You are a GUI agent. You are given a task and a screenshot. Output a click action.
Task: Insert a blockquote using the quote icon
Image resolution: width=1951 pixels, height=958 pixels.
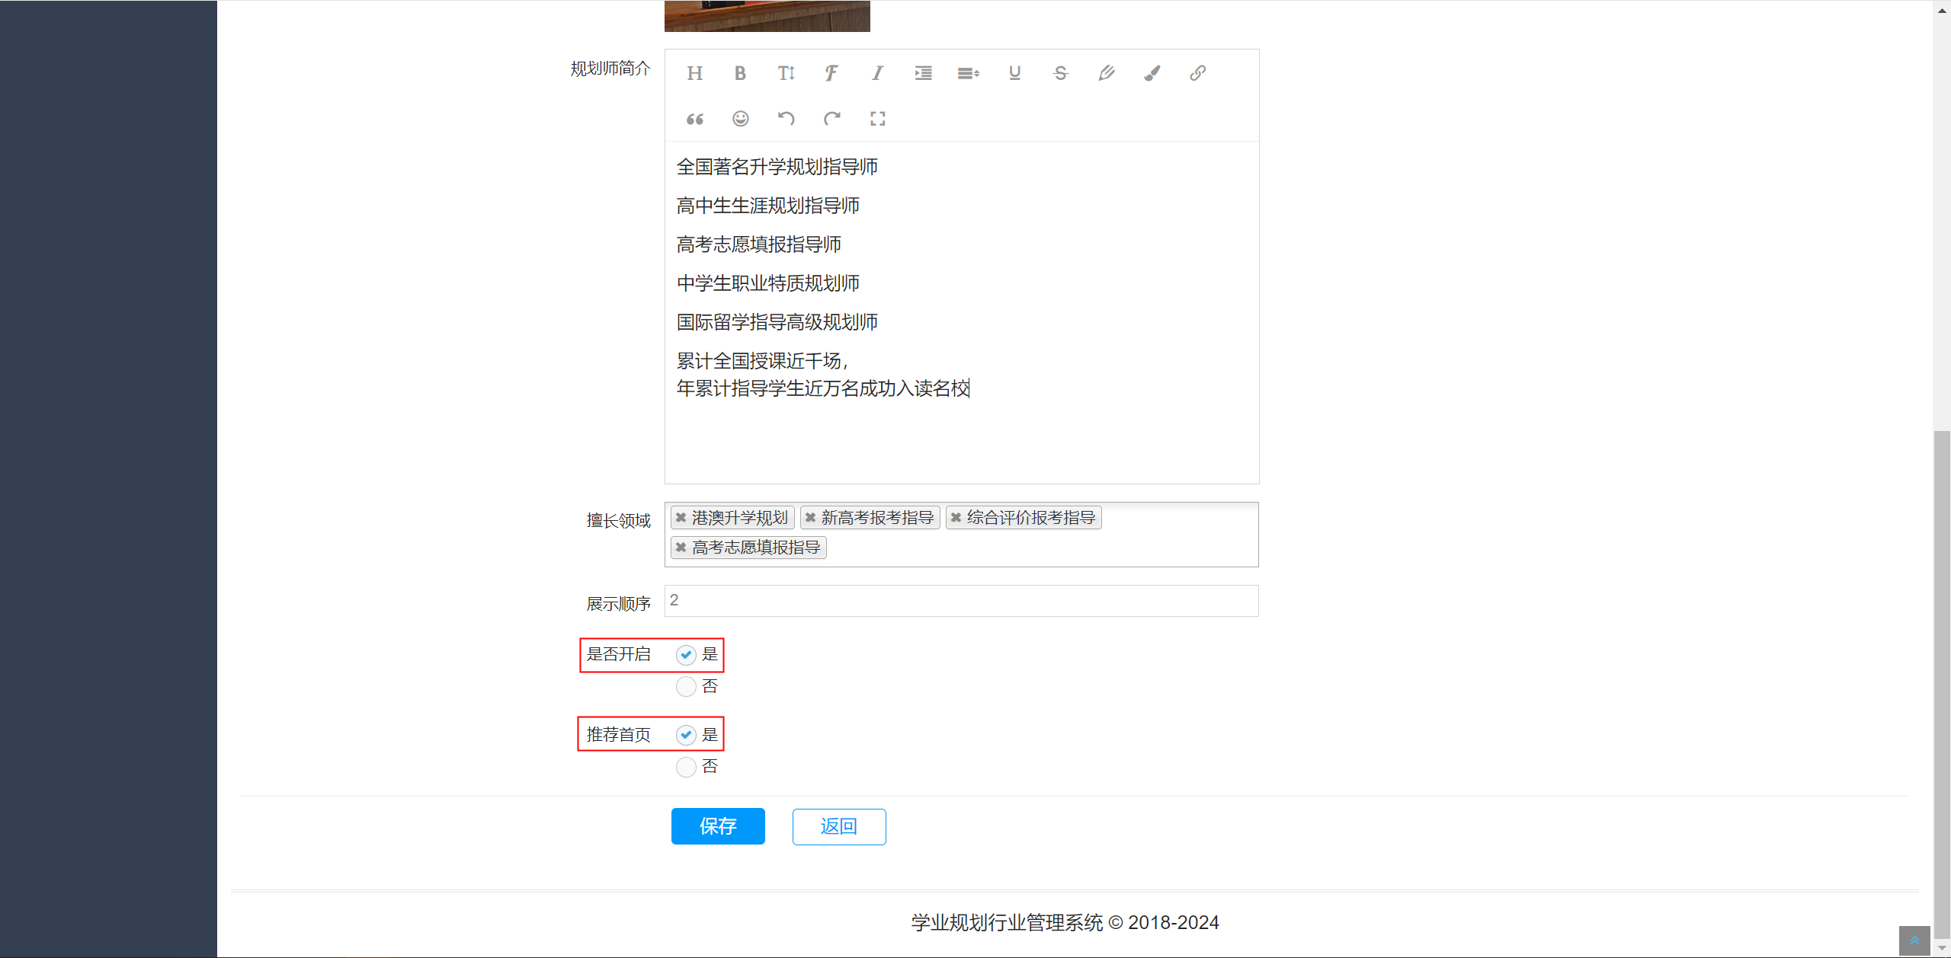[694, 118]
